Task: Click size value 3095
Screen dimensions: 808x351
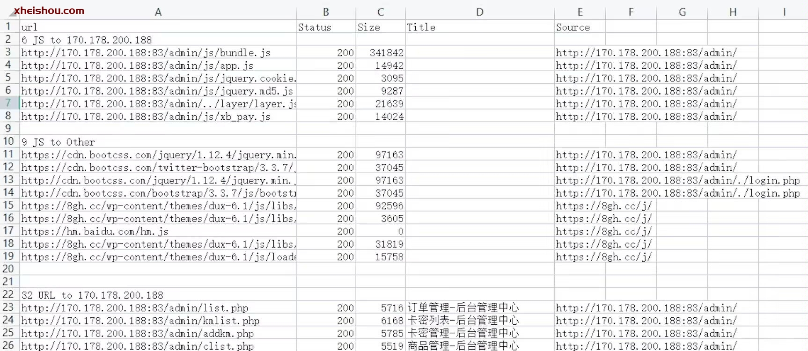Action: pos(381,78)
